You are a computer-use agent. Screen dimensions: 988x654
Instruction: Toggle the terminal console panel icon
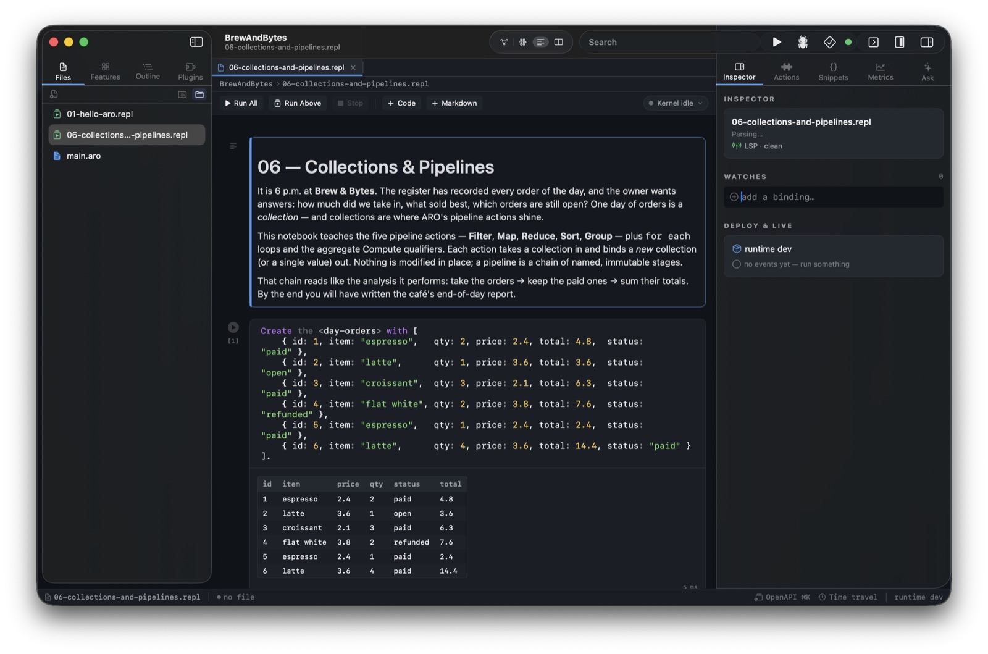(873, 42)
